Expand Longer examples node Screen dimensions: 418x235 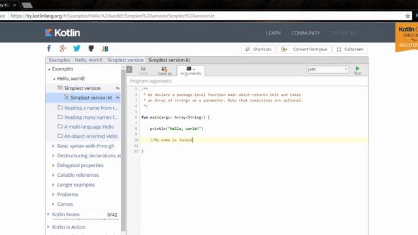tap(53, 185)
